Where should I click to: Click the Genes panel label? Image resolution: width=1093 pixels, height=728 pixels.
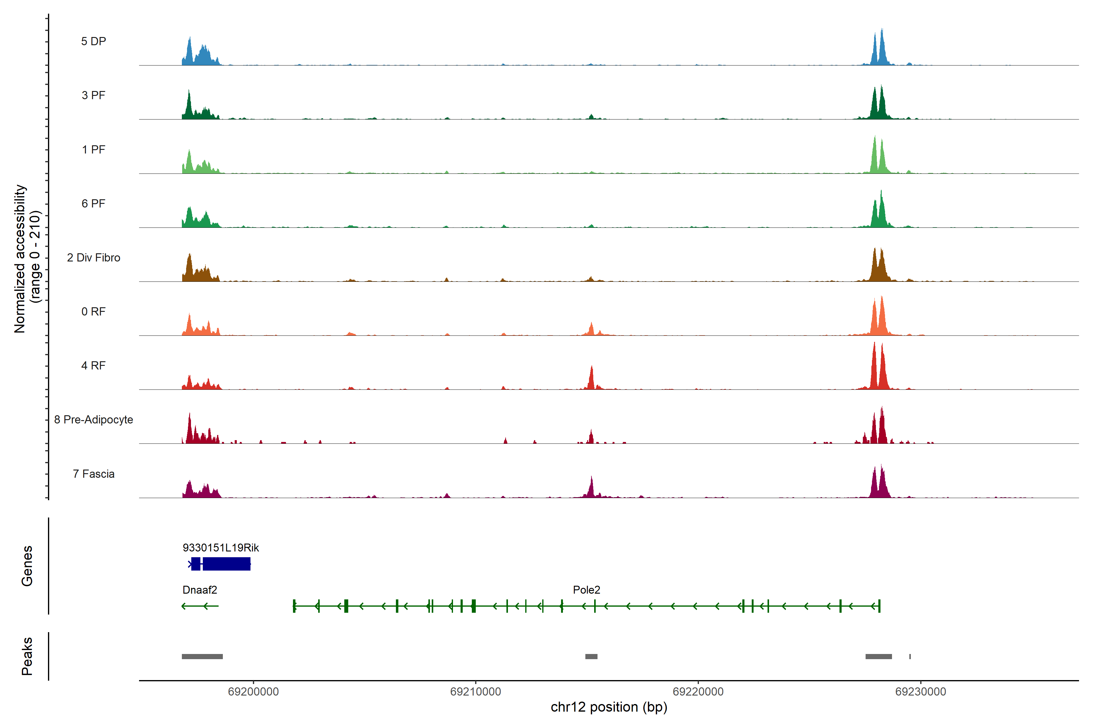[27, 566]
